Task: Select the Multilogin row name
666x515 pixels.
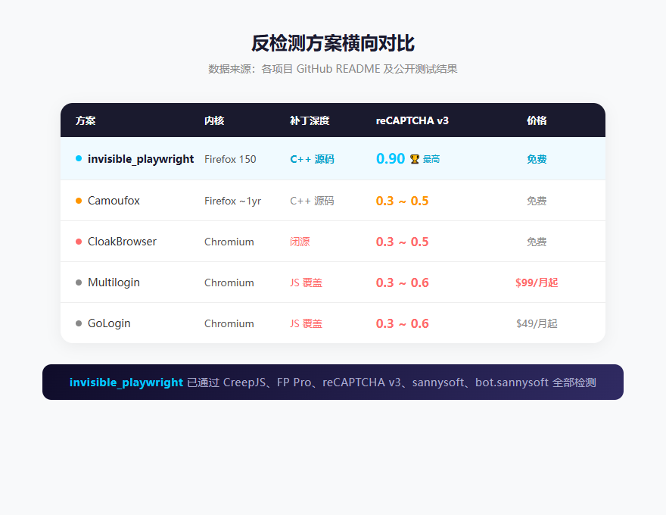Action: click(114, 282)
